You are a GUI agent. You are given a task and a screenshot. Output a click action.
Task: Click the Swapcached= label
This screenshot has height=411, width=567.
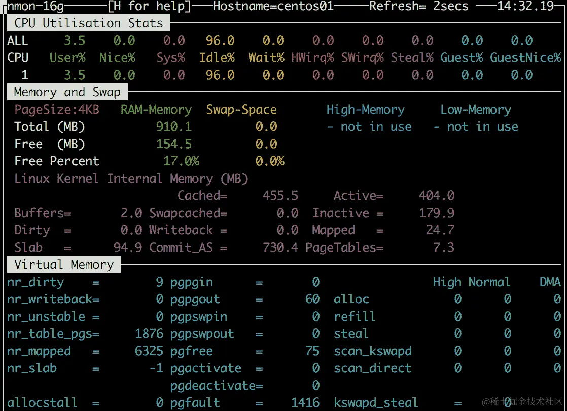coord(188,213)
